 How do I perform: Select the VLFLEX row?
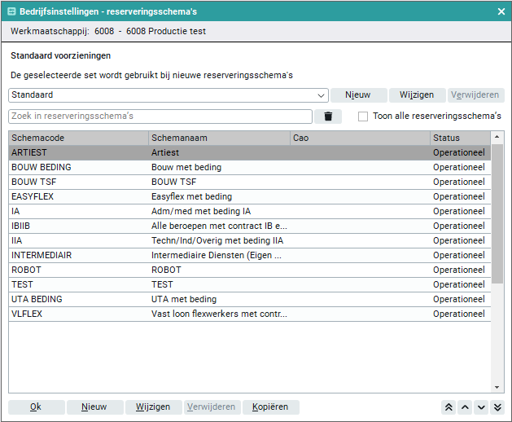[249, 314]
